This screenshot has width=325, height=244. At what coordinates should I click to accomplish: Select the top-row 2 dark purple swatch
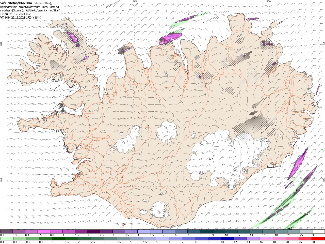point(94,232)
